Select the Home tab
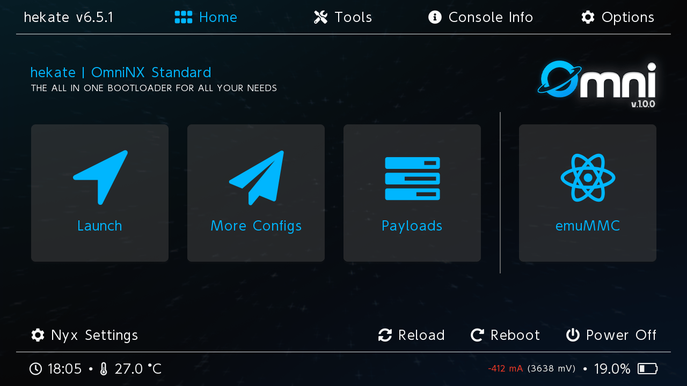 [206, 17]
